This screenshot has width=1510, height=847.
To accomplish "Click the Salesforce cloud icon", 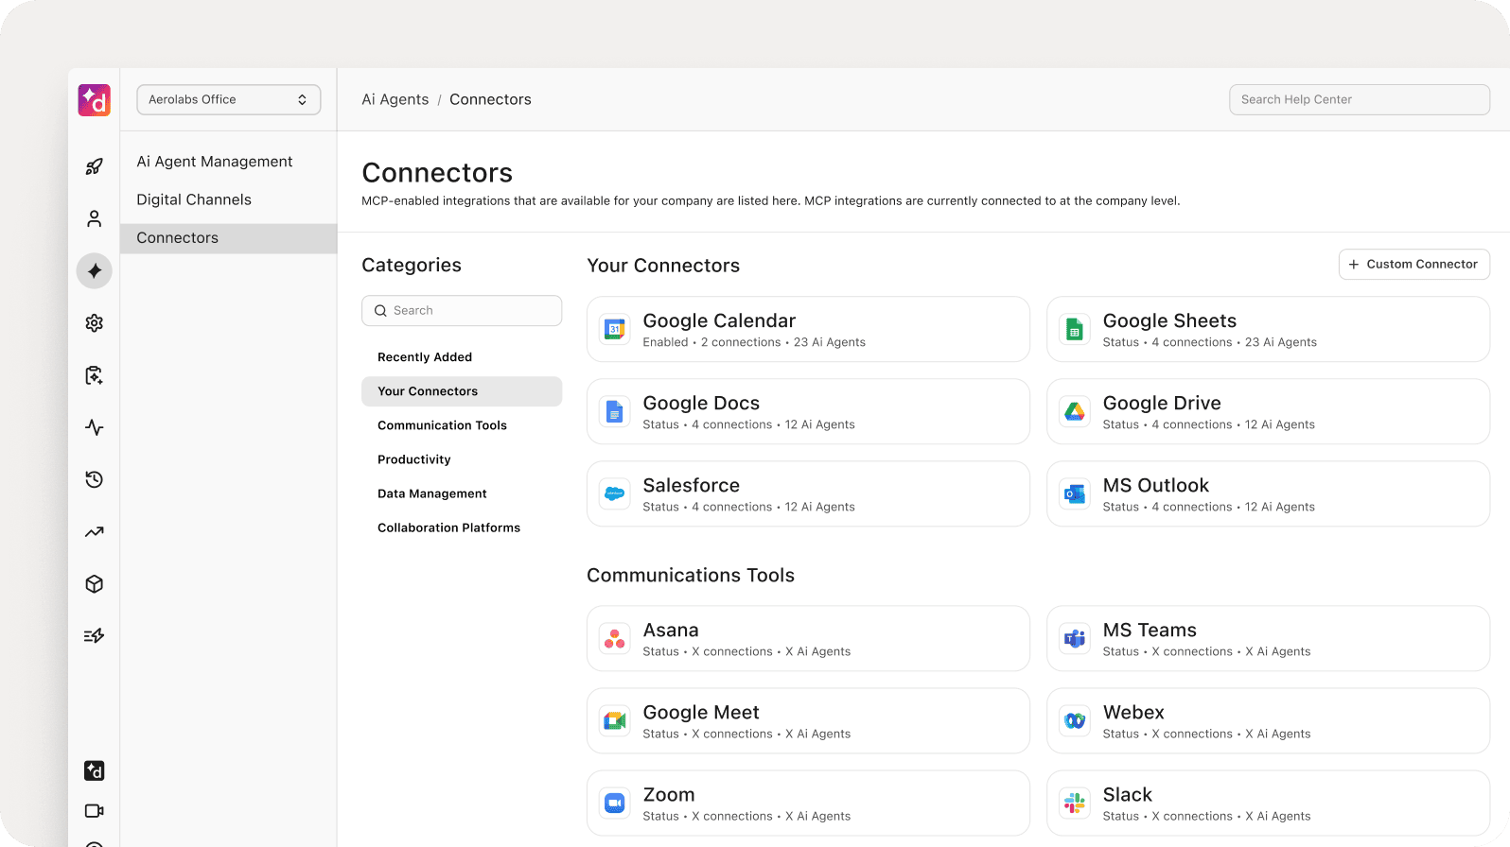I will click(x=615, y=494).
